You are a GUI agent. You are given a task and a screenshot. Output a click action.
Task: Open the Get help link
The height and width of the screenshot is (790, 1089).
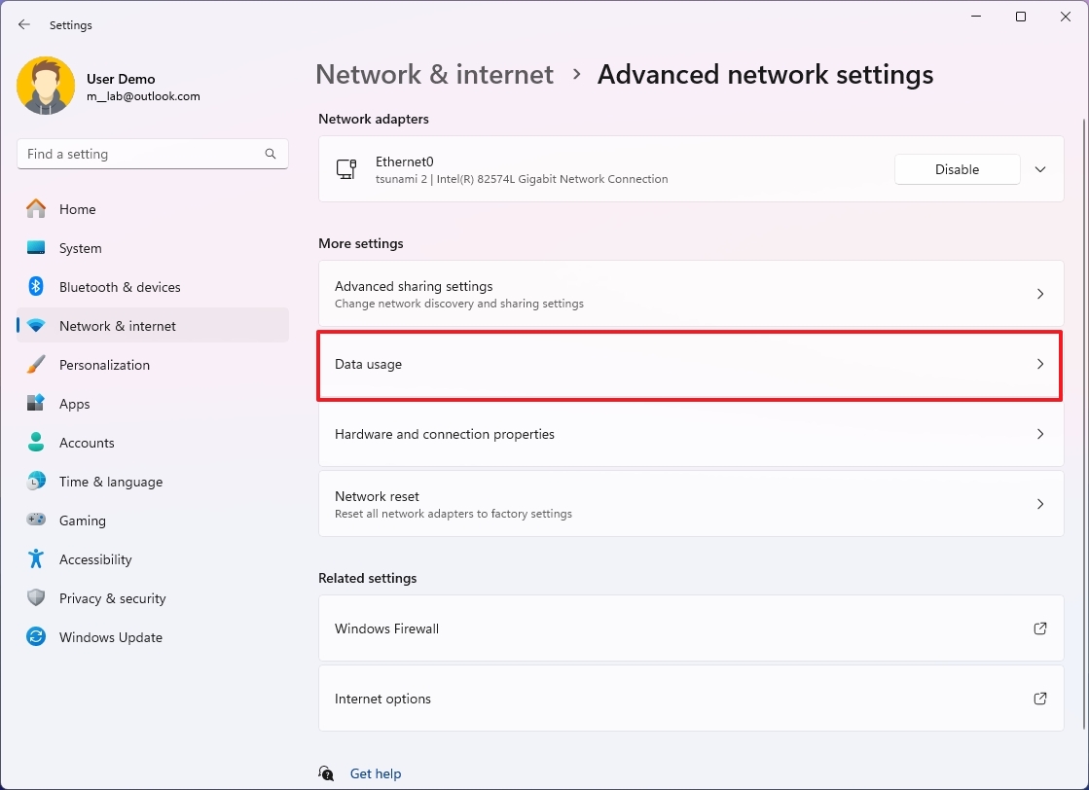[376, 773]
